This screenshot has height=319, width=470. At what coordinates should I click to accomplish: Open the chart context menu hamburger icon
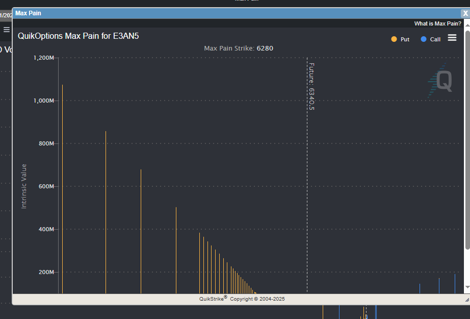[452, 38]
